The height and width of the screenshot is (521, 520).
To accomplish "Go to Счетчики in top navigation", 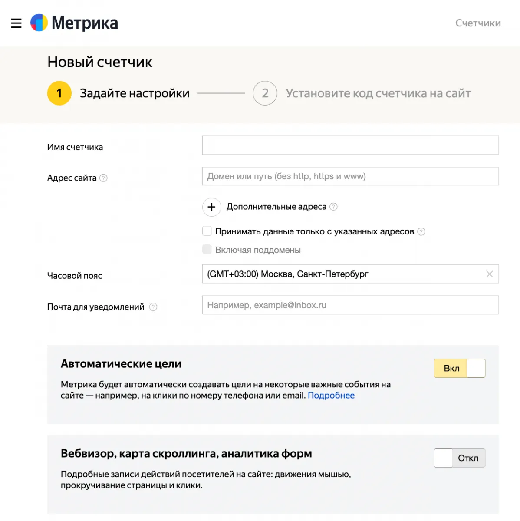I will 478,23.
